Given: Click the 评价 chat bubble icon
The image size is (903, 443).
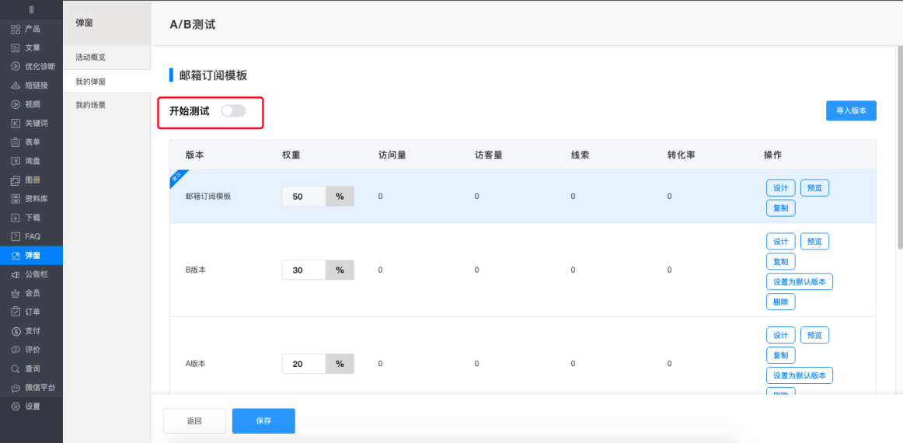Looking at the screenshot, I should 16,350.
